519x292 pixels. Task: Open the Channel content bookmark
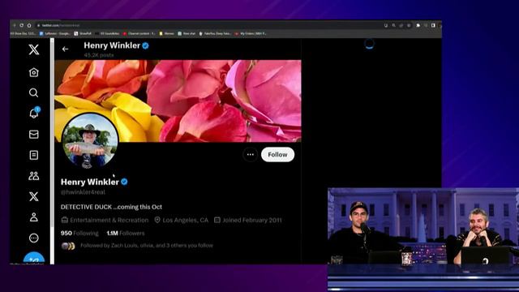139,33
